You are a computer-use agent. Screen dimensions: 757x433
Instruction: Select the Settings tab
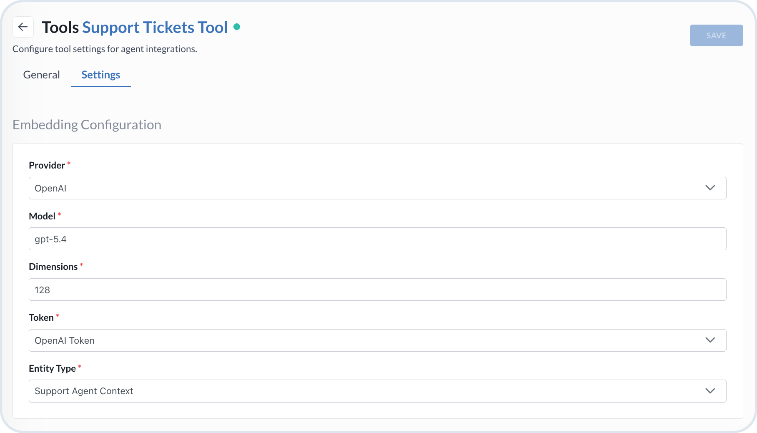tap(101, 75)
